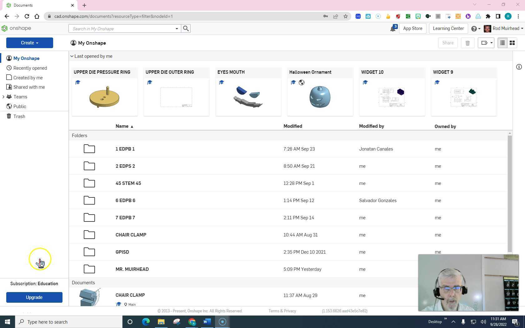Select Shared with me filter

[x=29, y=87]
